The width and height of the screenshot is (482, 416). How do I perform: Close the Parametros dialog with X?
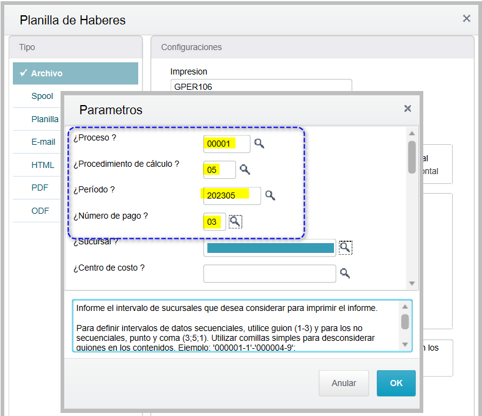pyautogui.click(x=407, y=109)
